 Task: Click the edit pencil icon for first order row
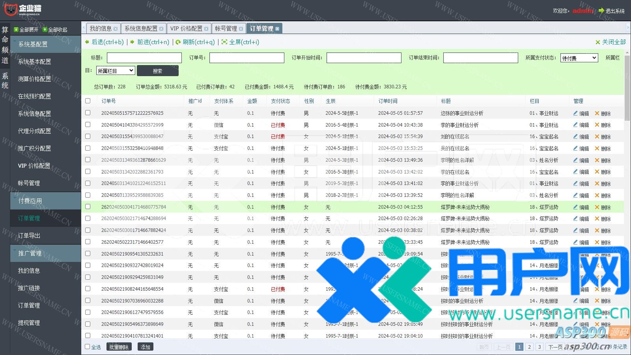[x=575, y=113]
